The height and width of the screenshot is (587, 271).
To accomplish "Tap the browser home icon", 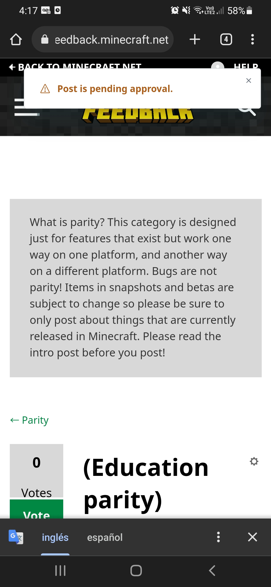I will coord(16,39).
